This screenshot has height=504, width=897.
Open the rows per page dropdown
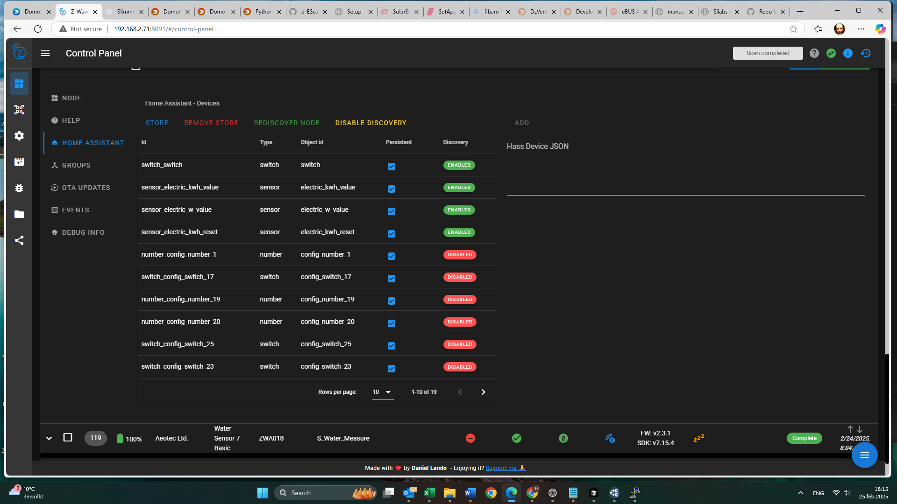point(383,392)
